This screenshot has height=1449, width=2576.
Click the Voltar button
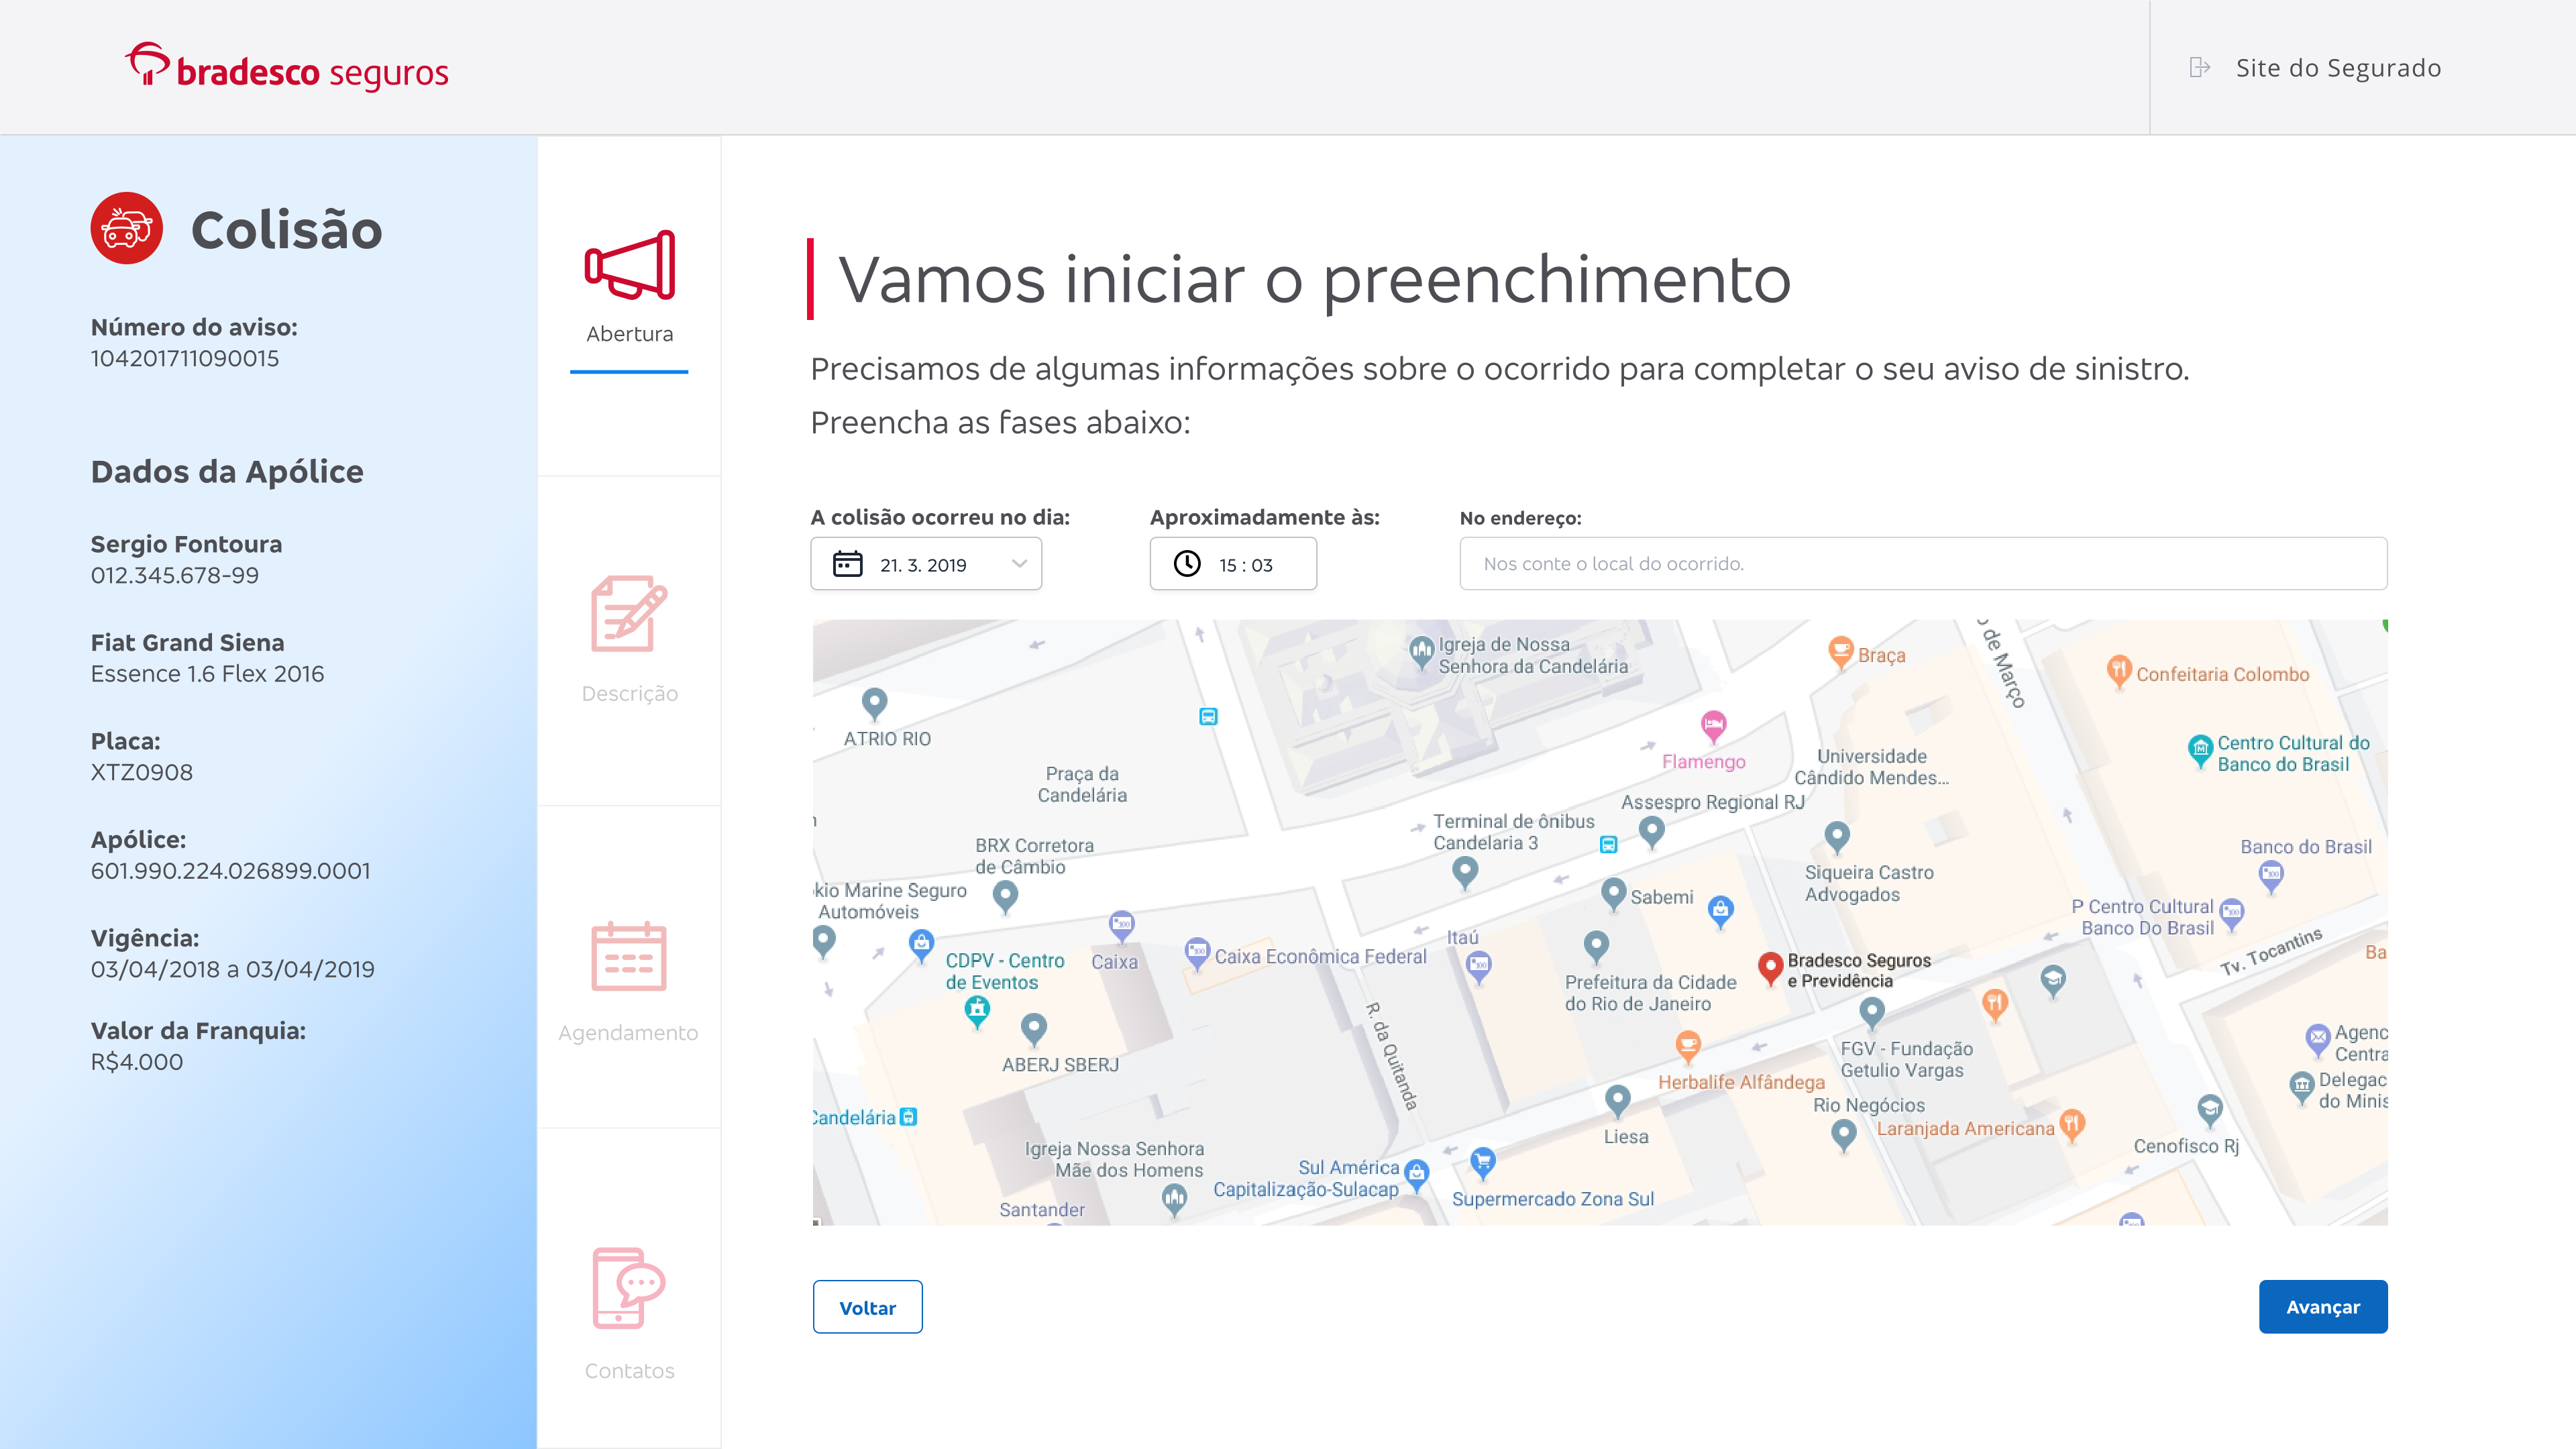click(x=867, y=1307)
